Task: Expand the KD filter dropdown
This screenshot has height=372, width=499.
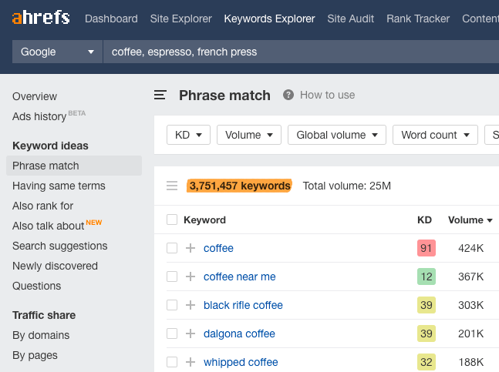Action: pos(188,135)
